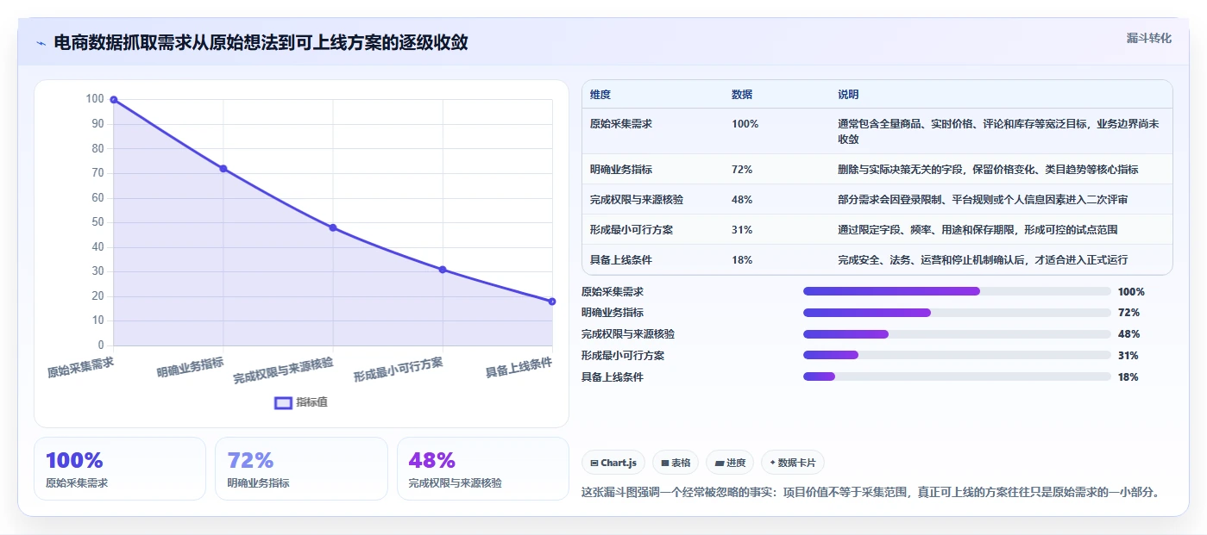The image size is (1207, 535).
Task: Click the 72% cell in the table
Action: click(x=742, y=170)
